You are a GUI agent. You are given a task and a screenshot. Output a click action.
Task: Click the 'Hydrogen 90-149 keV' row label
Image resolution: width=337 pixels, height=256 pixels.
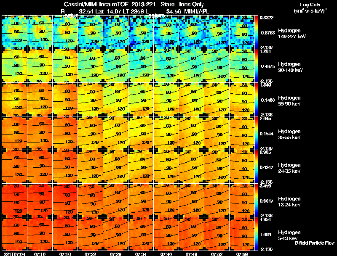290,67
